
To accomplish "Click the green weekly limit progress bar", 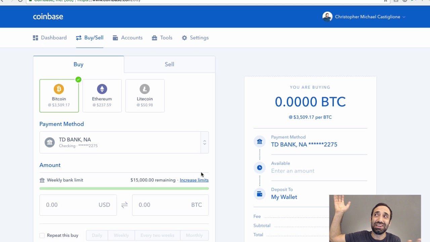I will [124, 189].
